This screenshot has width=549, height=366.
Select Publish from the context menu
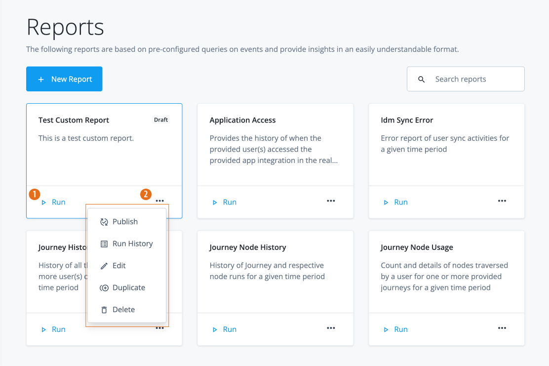point(125,222)
